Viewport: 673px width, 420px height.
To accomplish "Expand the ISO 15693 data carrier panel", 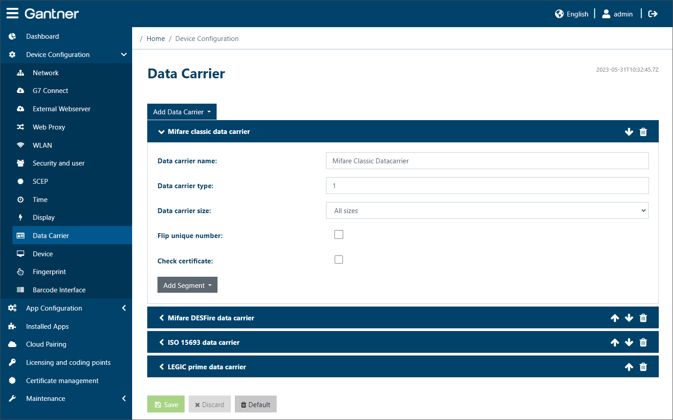I will point(161,342).
